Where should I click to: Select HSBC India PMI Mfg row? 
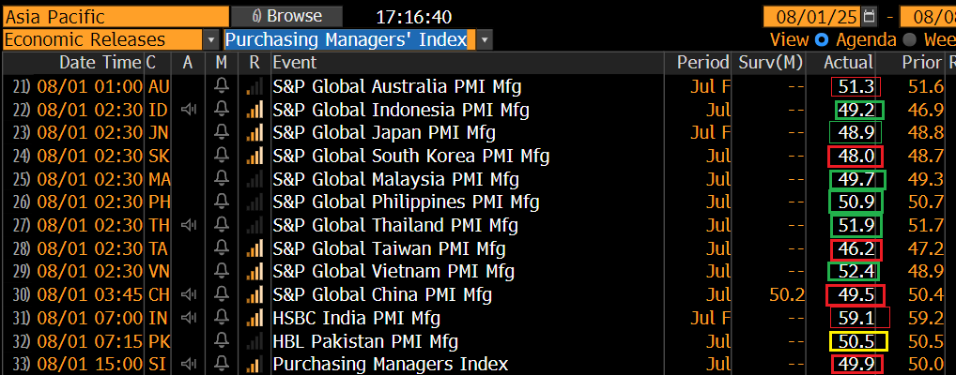click(478, 318)
